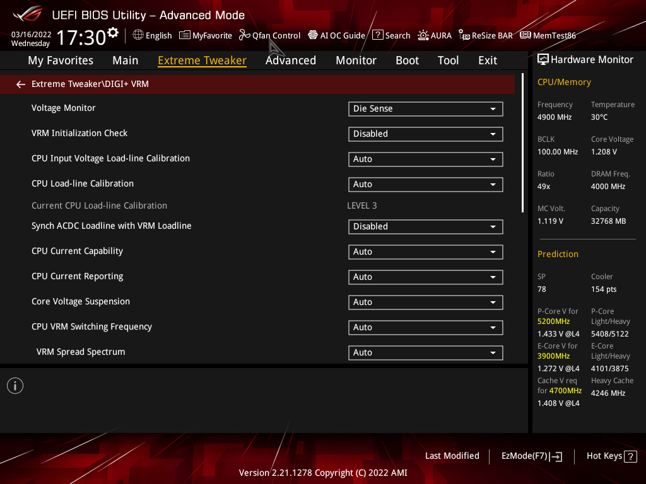
Task: Click the Prediction heading
Action: click(558, 254)
